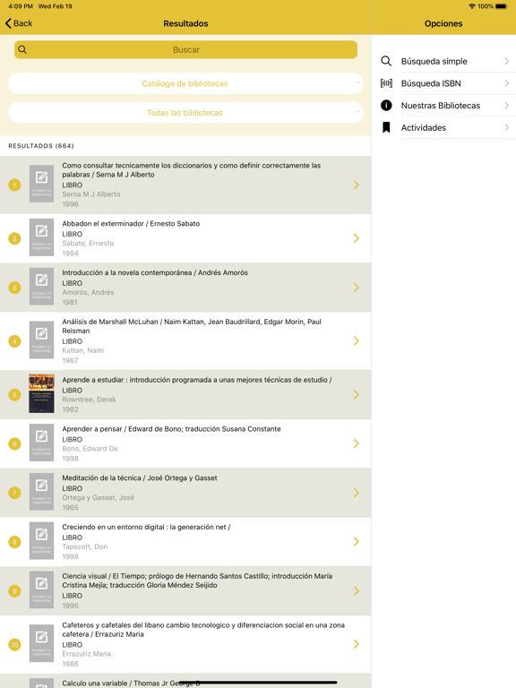Screen dimensions: 516x688
Task: Click the chevron arrow on Meditación de la técnica row
Action: pos(357,493)
